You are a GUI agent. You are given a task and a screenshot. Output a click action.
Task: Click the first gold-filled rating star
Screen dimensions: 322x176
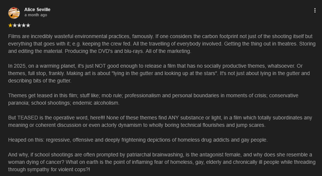10,26
